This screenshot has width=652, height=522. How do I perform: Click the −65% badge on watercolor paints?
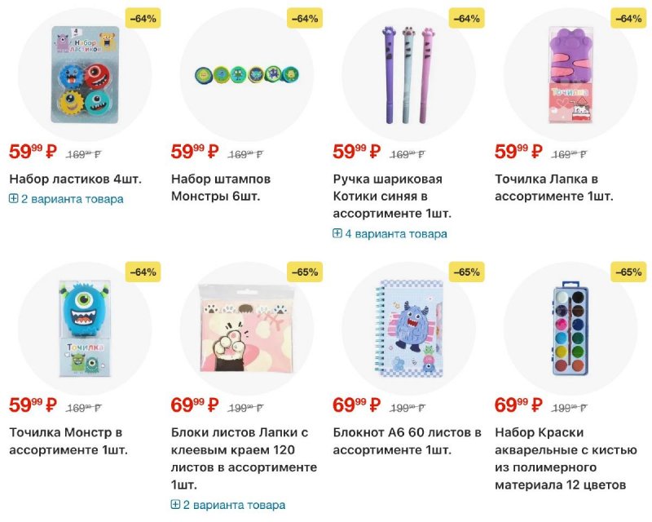pos(628,272)
